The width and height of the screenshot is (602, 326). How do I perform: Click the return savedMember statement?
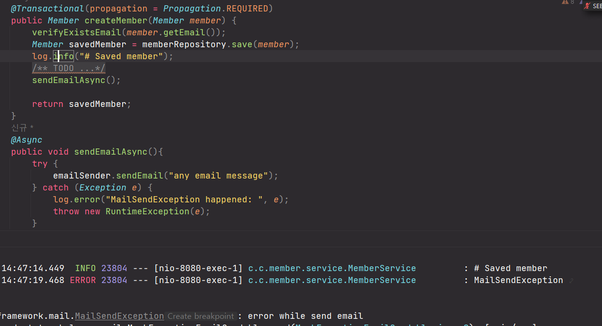pos(82,104)
